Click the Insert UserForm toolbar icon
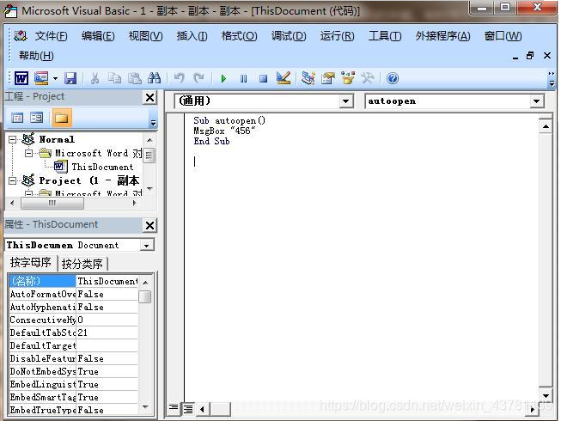The height and width of the screenshot is (421, 561). pos(41,78)
